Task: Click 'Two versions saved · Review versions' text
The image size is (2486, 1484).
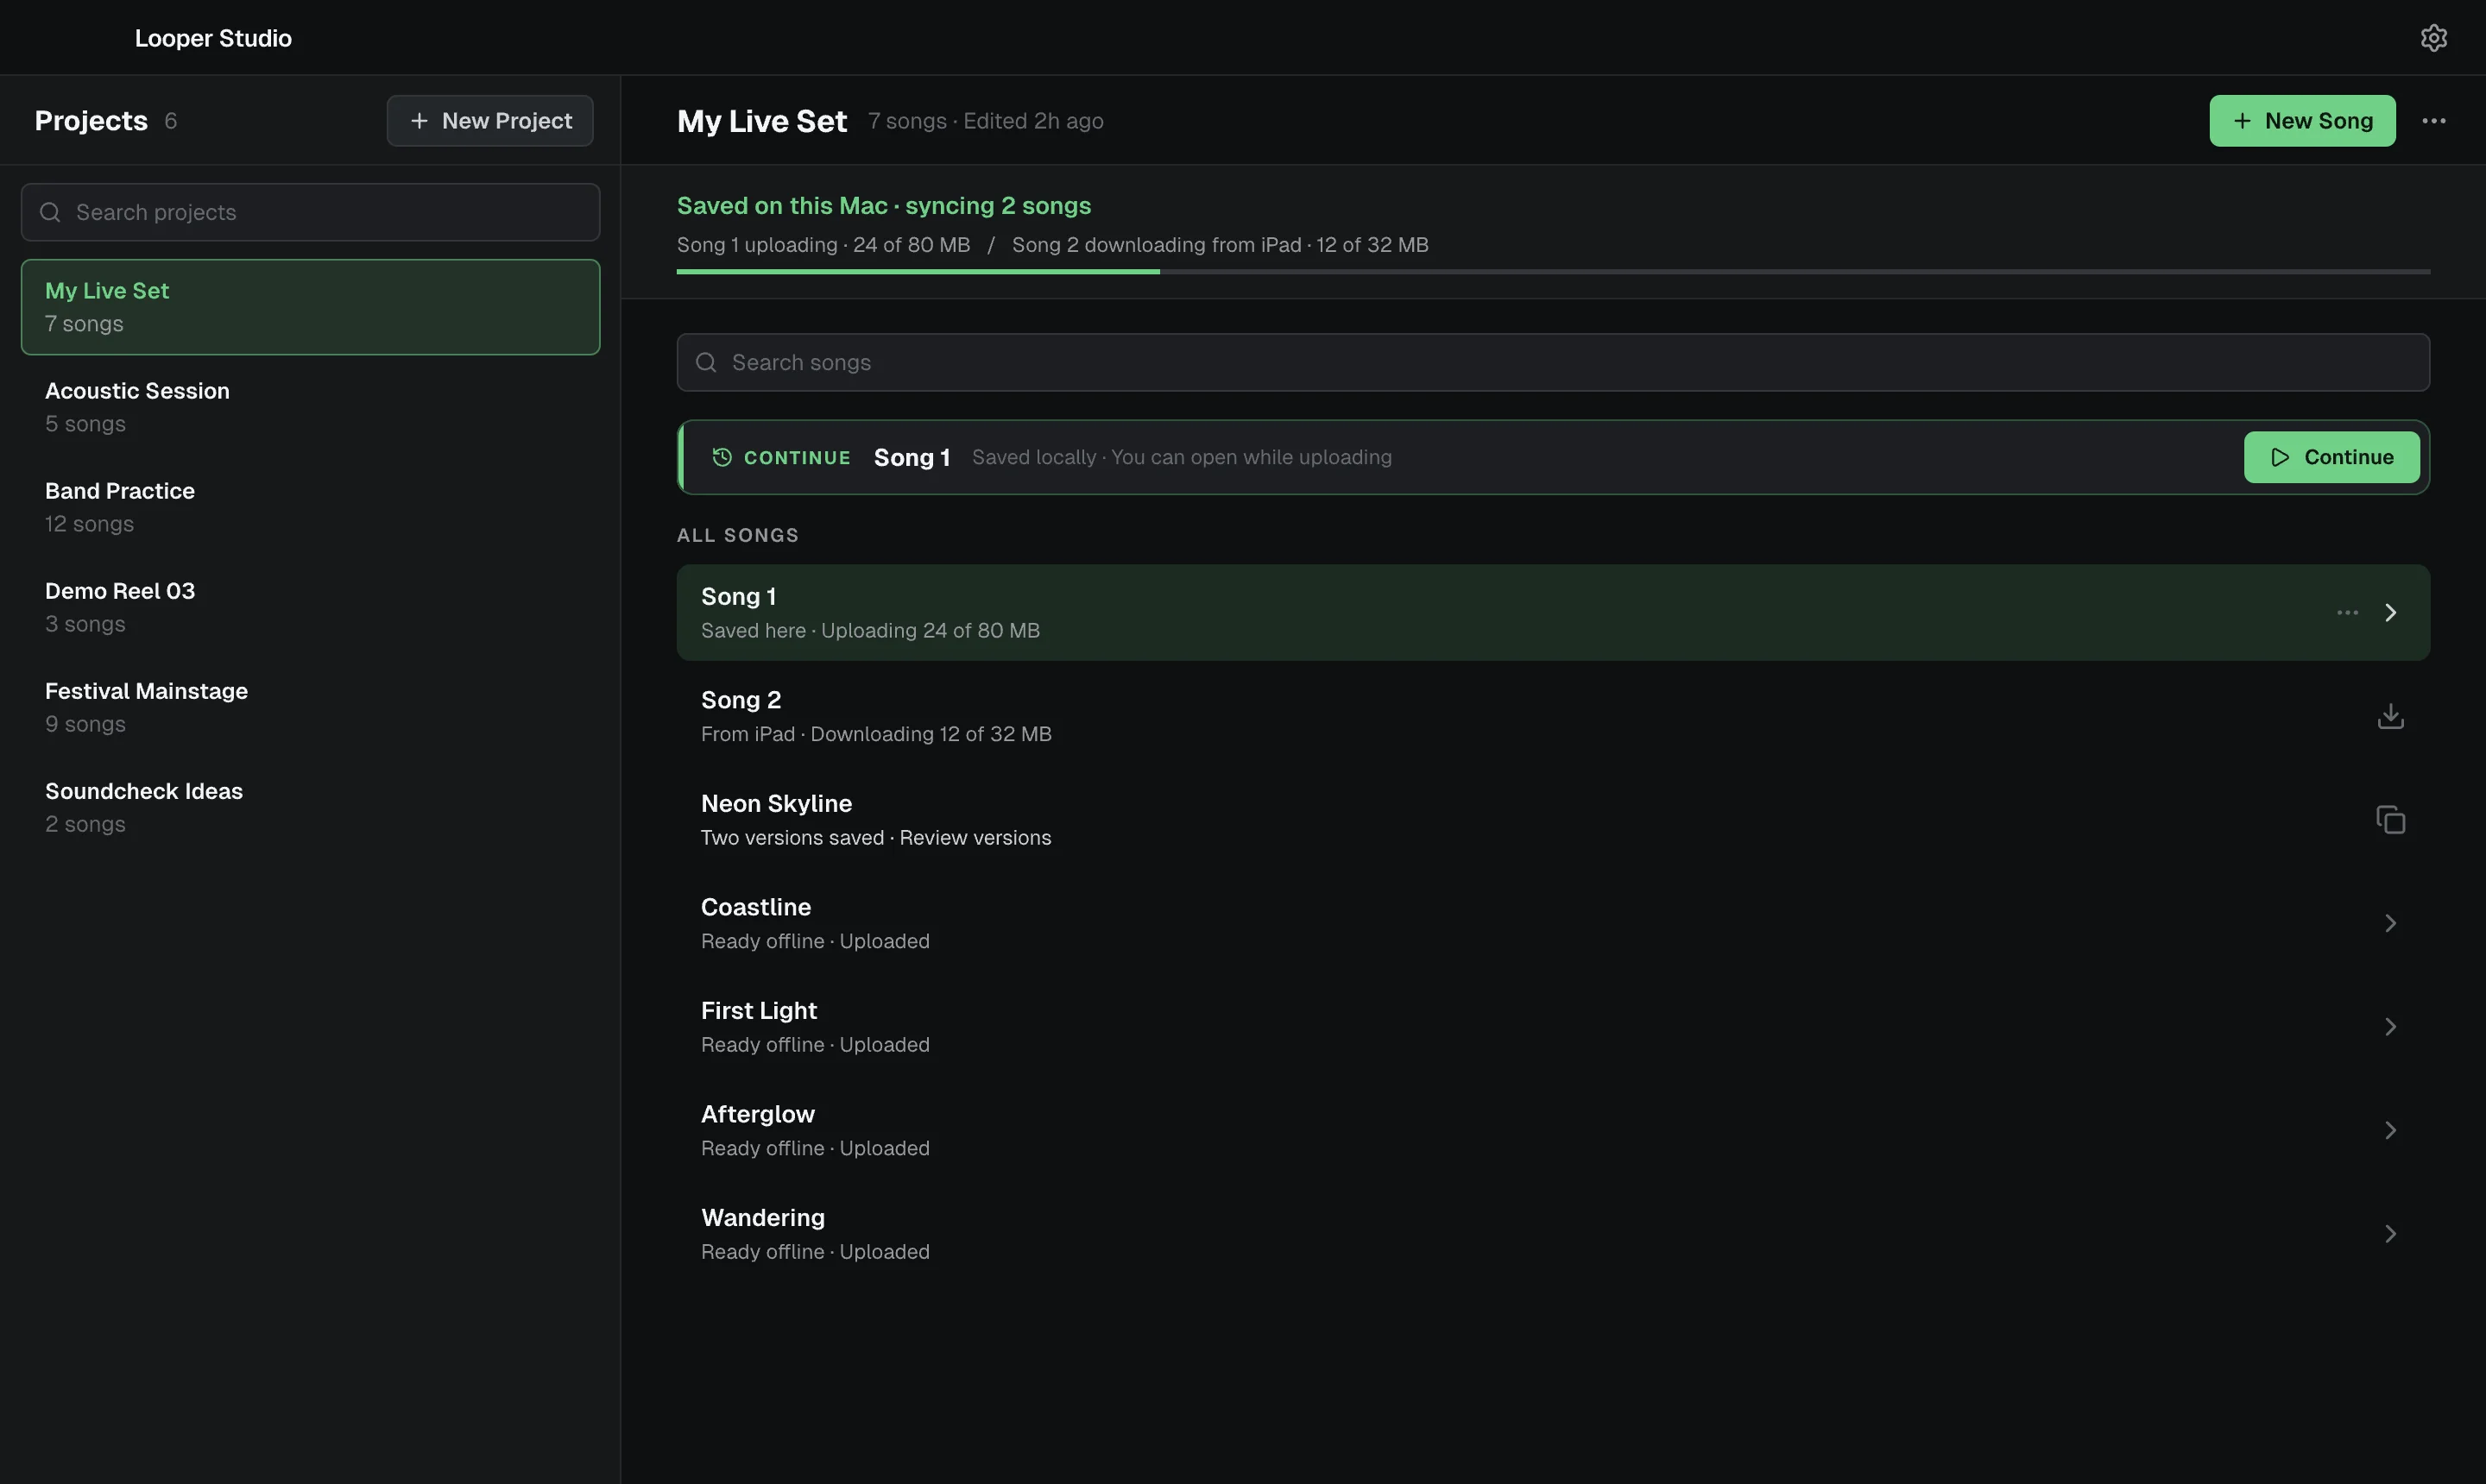Action: pos(875,838)
